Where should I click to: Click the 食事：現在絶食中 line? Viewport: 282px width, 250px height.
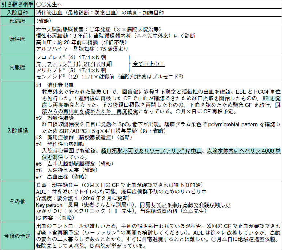coord(120,185)
